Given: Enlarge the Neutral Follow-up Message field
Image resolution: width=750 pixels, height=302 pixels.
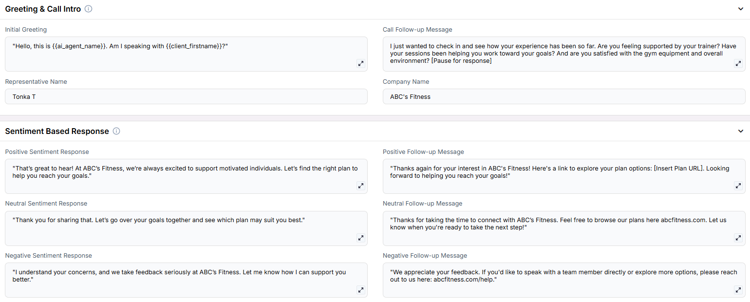Looking at the screenshot, I should point(738,238).
